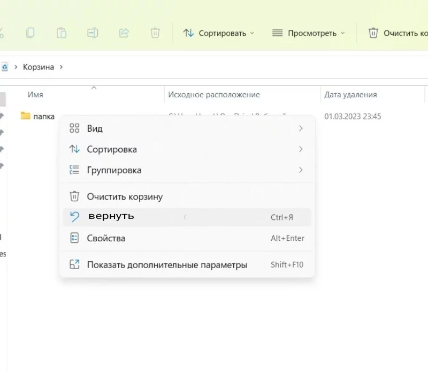
Task: Click the Очистить корзину toolbar button
Action: click(x=397, y=33)
